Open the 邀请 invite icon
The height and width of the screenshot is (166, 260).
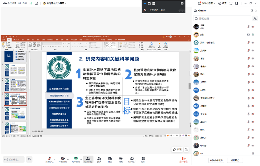99,159
